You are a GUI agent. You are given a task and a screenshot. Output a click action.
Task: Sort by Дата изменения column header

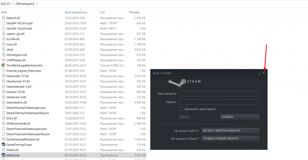[x=76, y=12]
